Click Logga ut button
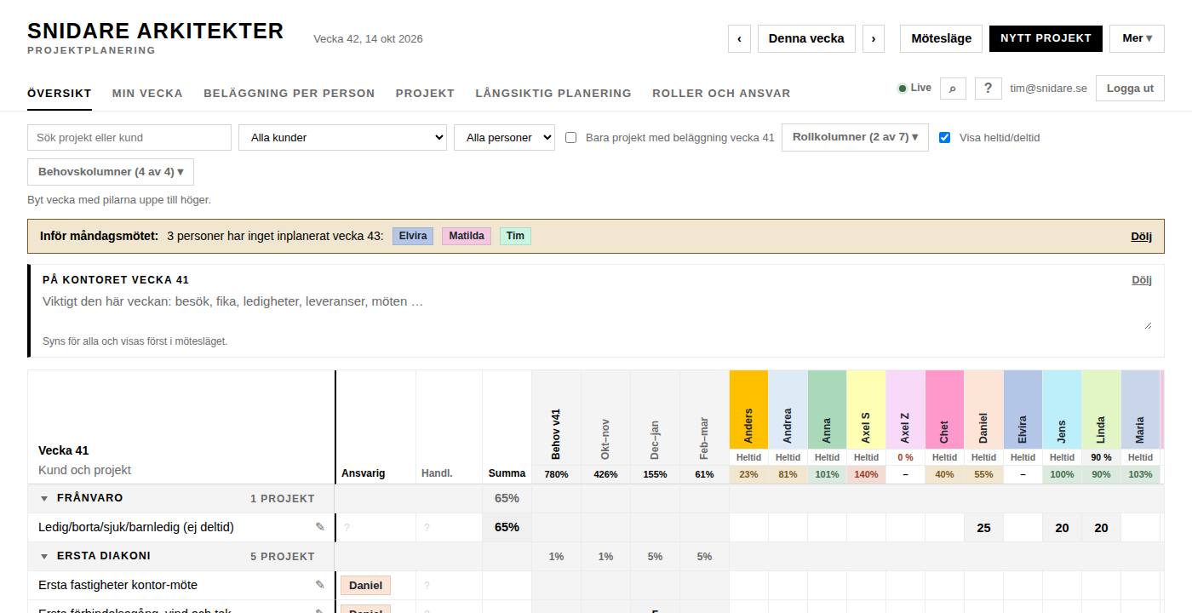The width and height of the screenshot is (1192, 613). click(1130, 88)
